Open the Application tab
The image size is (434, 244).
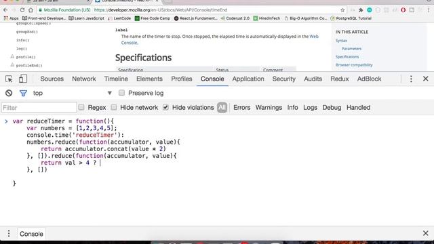pos(248,79)
